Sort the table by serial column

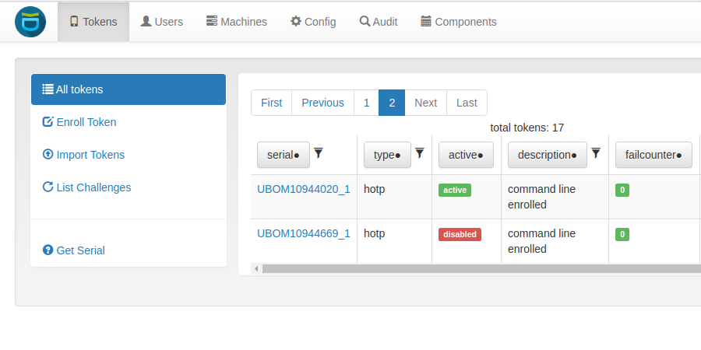pyautogui.click(x=283, y=155)
